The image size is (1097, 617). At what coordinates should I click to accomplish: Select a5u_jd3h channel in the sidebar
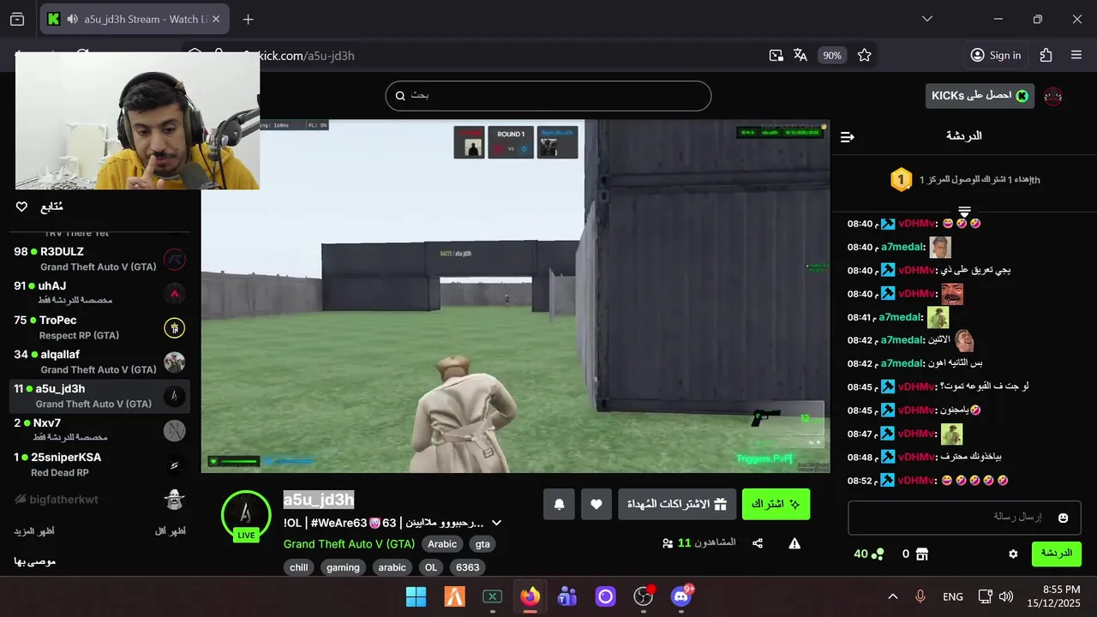[99, 396]
